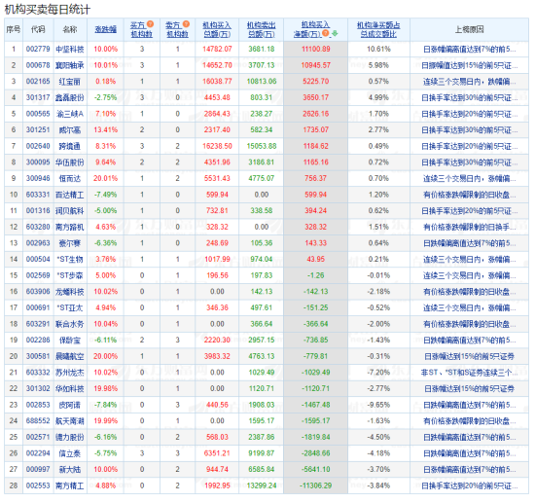Select the net buy value -11306.29

click(315, 485)
